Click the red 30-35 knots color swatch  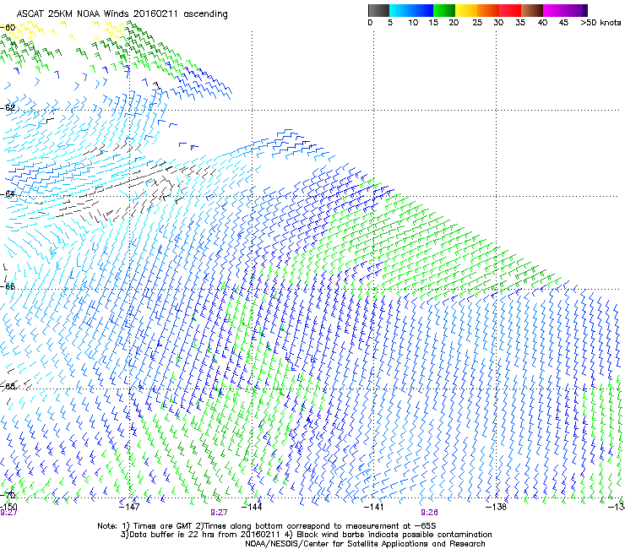click(510, 10)
